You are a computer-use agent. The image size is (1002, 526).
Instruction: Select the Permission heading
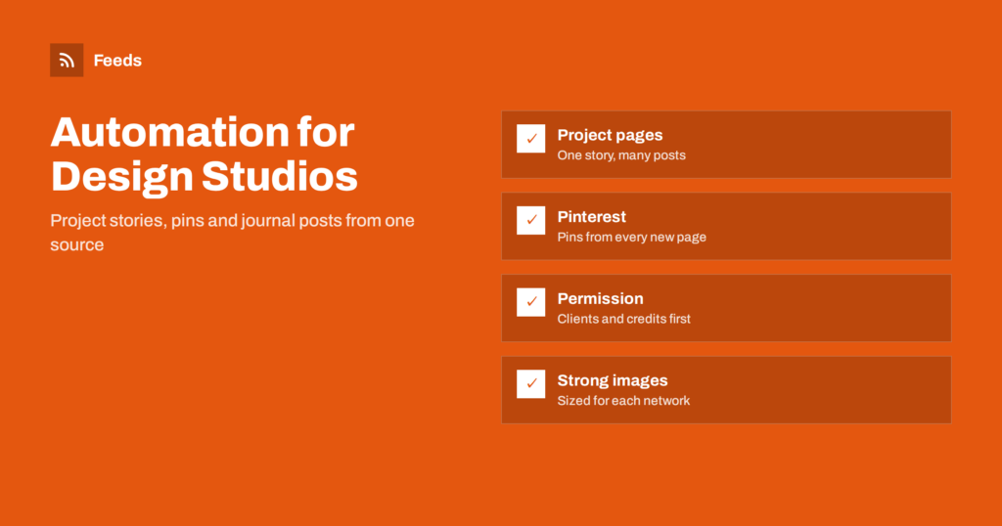600,299
